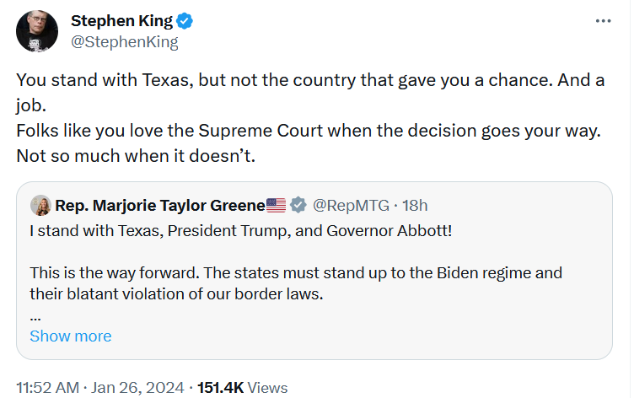Image resolution: width=634 pixels, height=398 pixels.
Task: Open the more options ellipsis menu
Action: 604,21
